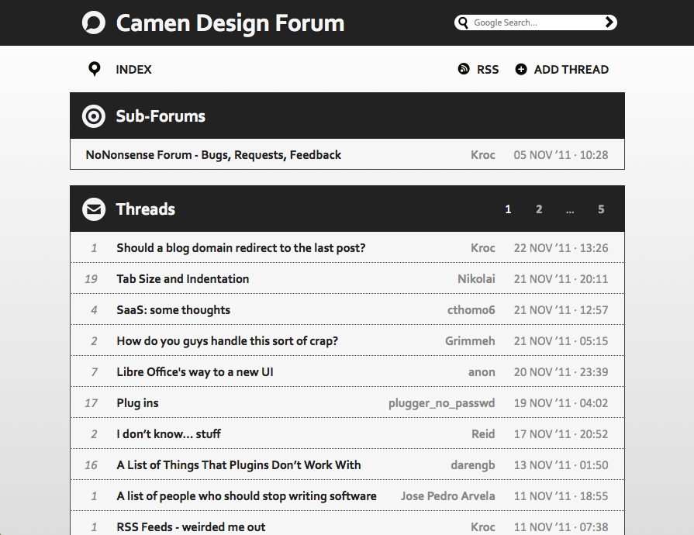Open the INDEX breadcrumb link
The width and height of the screenshot is (694, 535).
click(x=133, y=70)
